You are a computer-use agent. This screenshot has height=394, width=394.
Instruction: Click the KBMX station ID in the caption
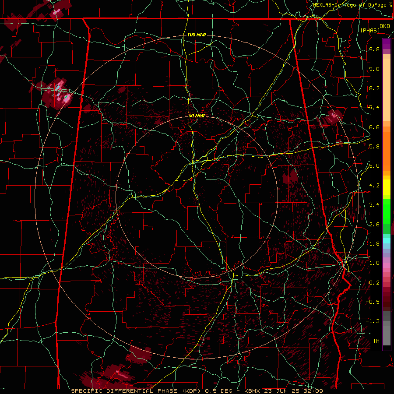click(252, 391)
